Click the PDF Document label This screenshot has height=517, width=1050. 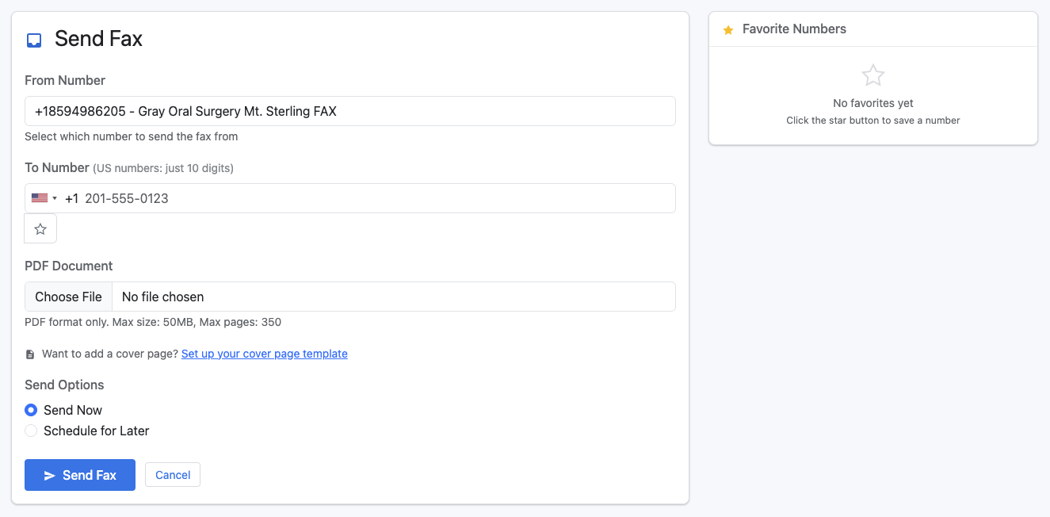click(x=69, y=266)
